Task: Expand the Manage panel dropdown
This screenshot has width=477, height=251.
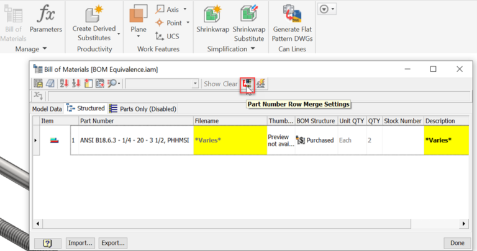Action: pyautogui.click(x=45, y=49)
